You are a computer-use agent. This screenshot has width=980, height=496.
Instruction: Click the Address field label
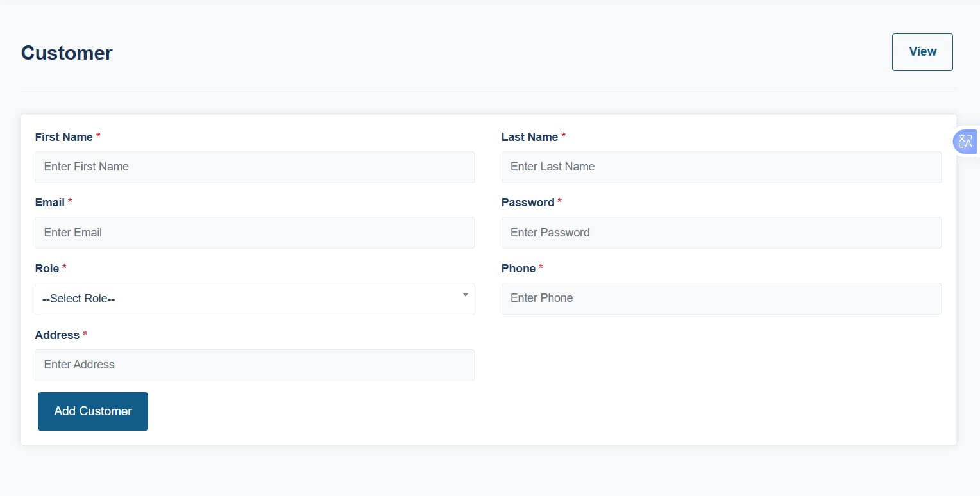(x=57, y=335)
